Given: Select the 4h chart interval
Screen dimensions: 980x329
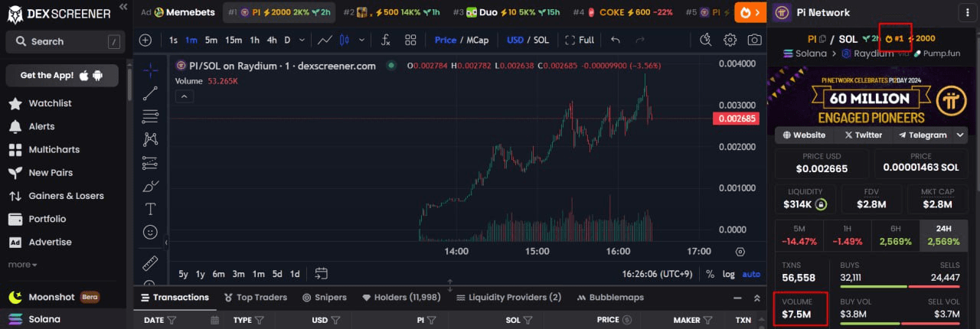Looking at the screenshot, I should (272, 40).
